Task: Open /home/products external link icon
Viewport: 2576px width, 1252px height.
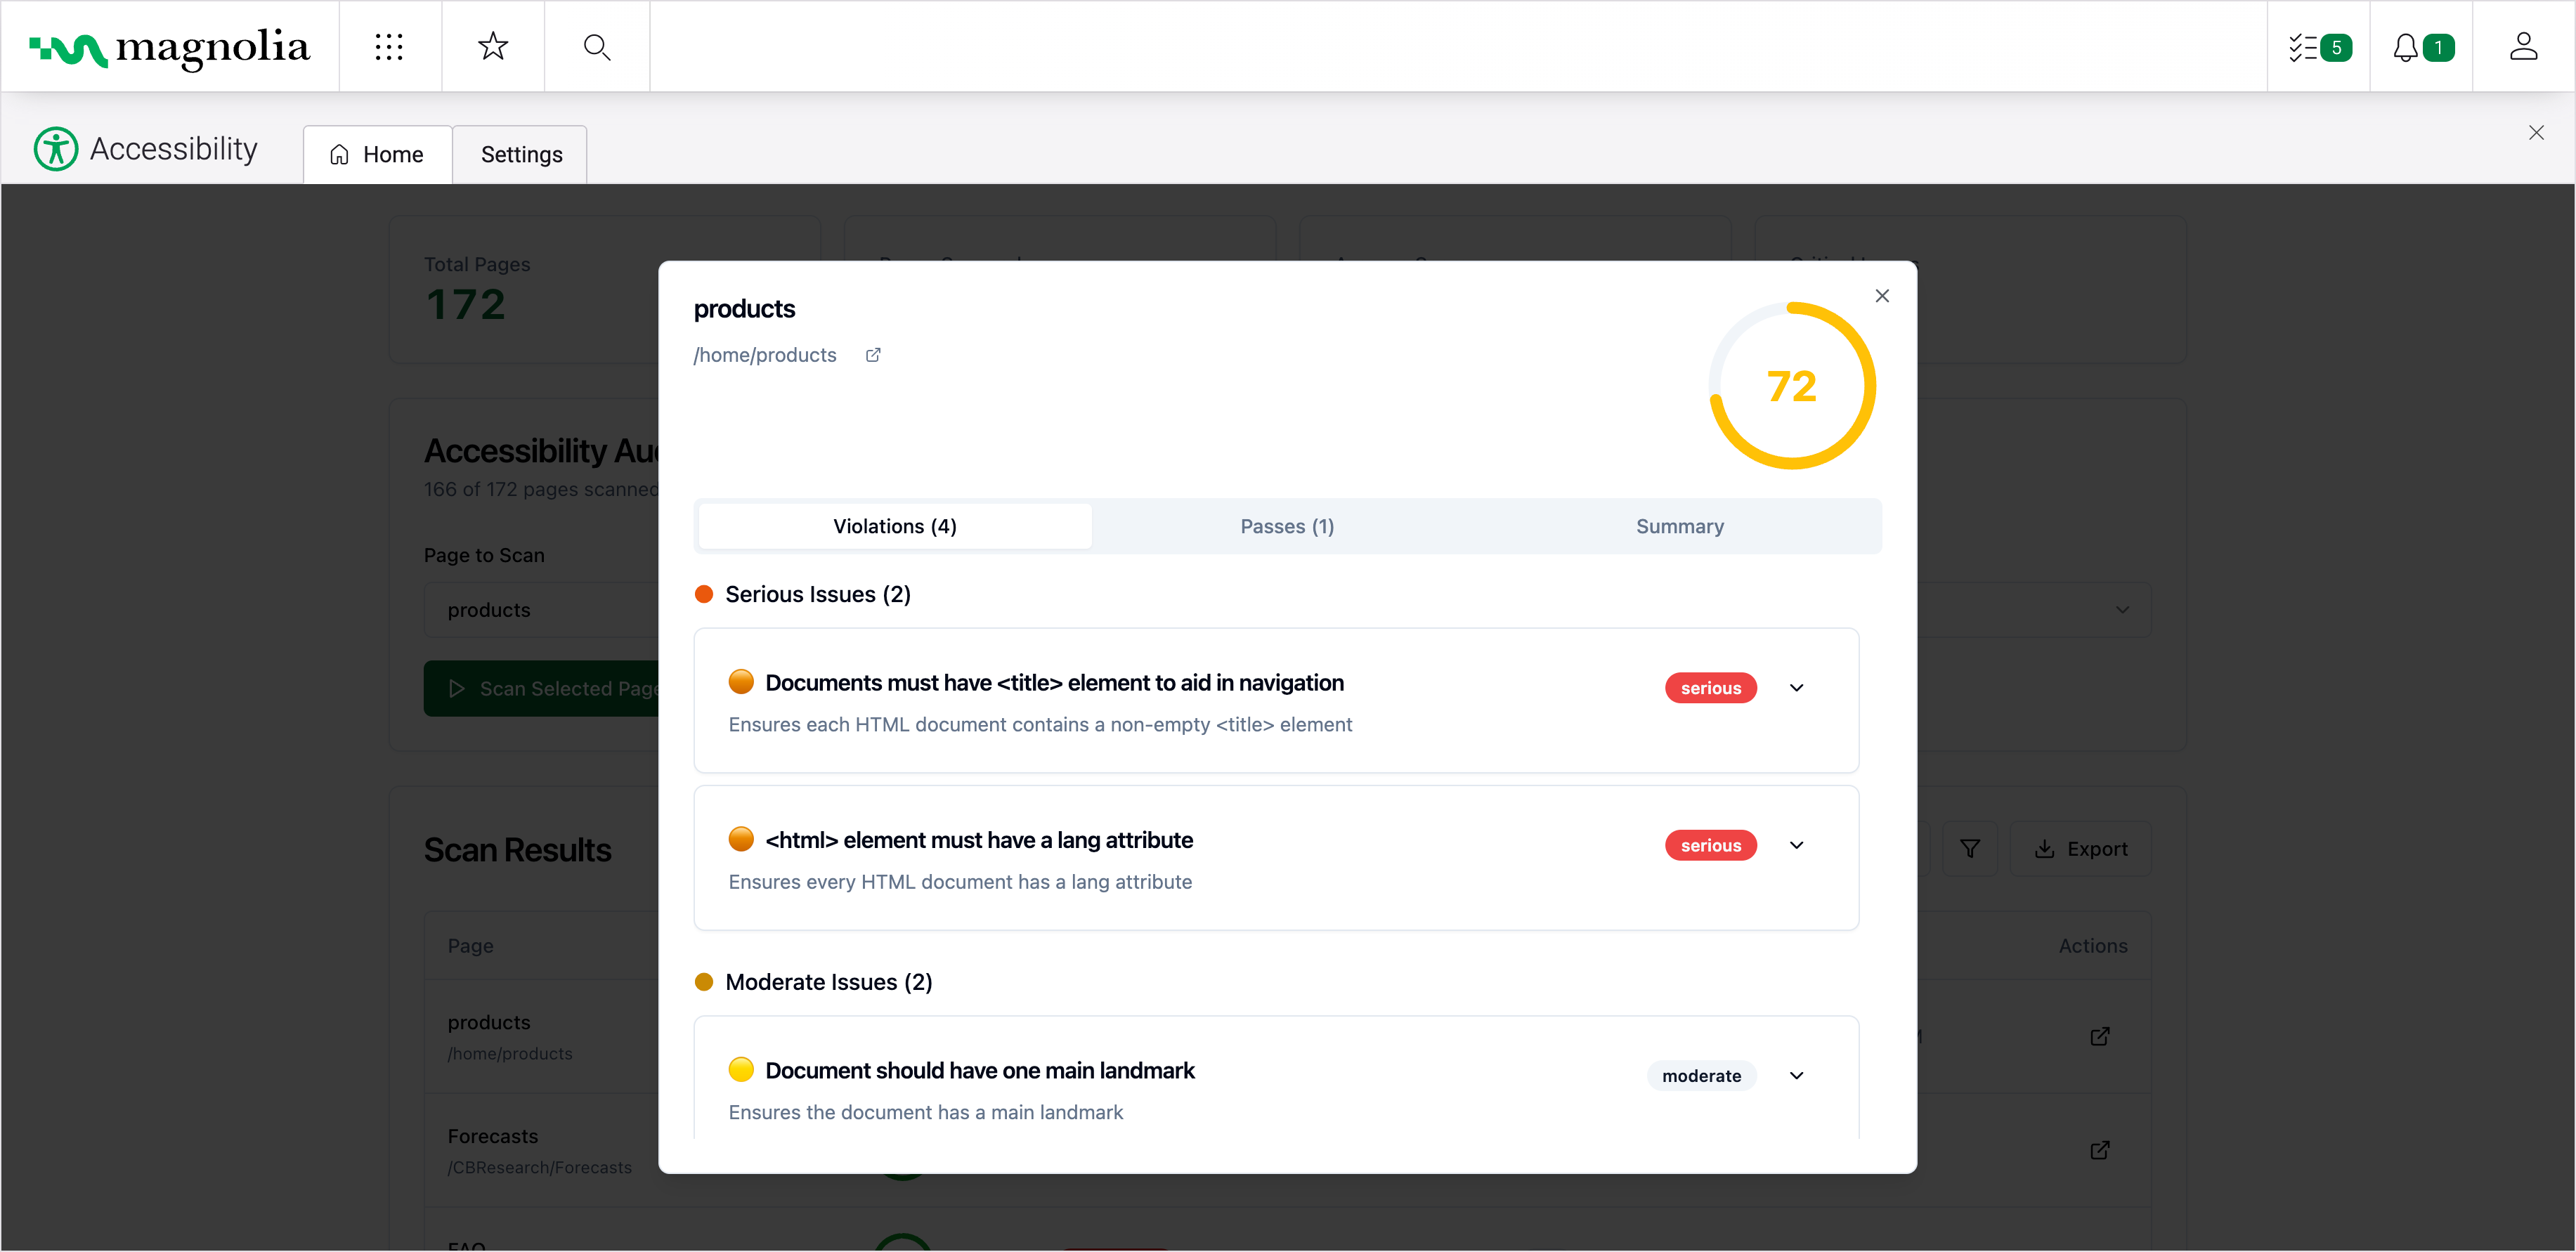Action: [873, 355]
